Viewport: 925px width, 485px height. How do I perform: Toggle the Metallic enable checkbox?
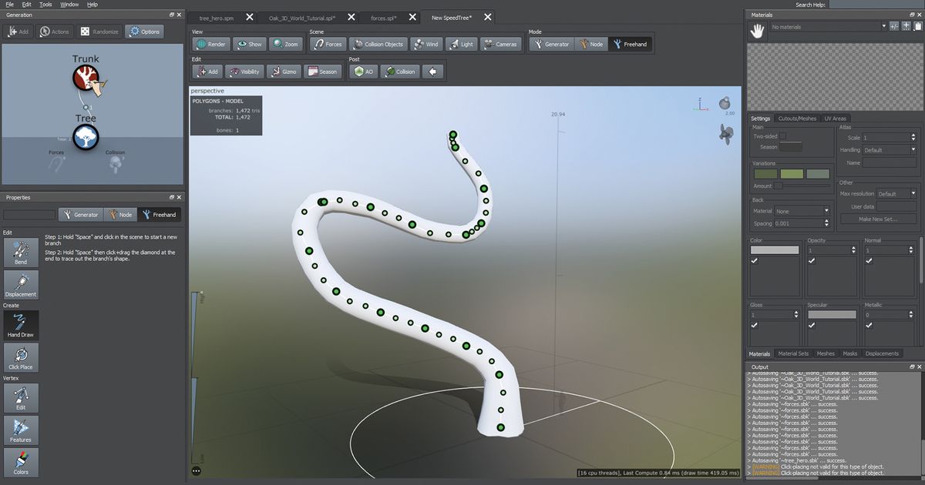[x=867, y=326]
